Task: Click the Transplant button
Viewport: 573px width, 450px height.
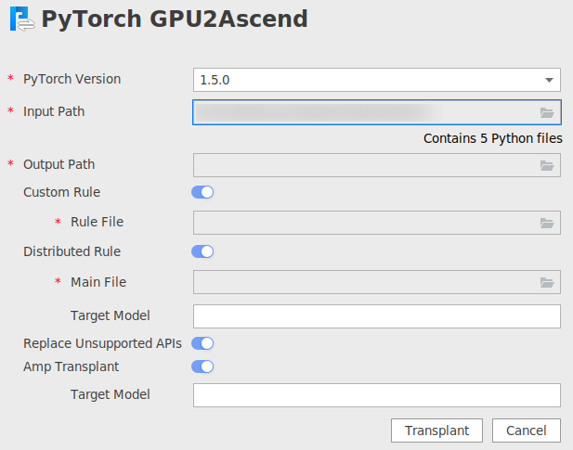Action: (x=436, y=431)
